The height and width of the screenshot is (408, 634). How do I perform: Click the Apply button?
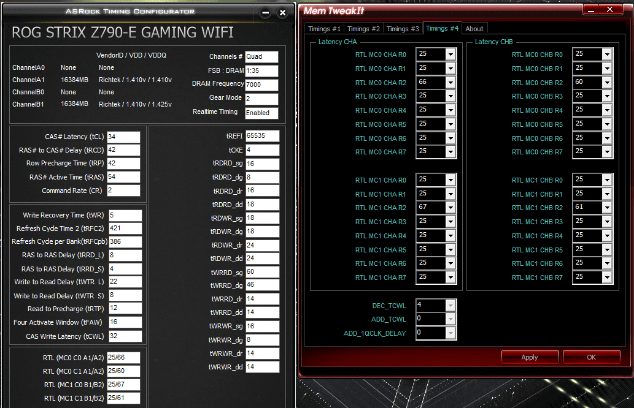(x=530, y=357)
